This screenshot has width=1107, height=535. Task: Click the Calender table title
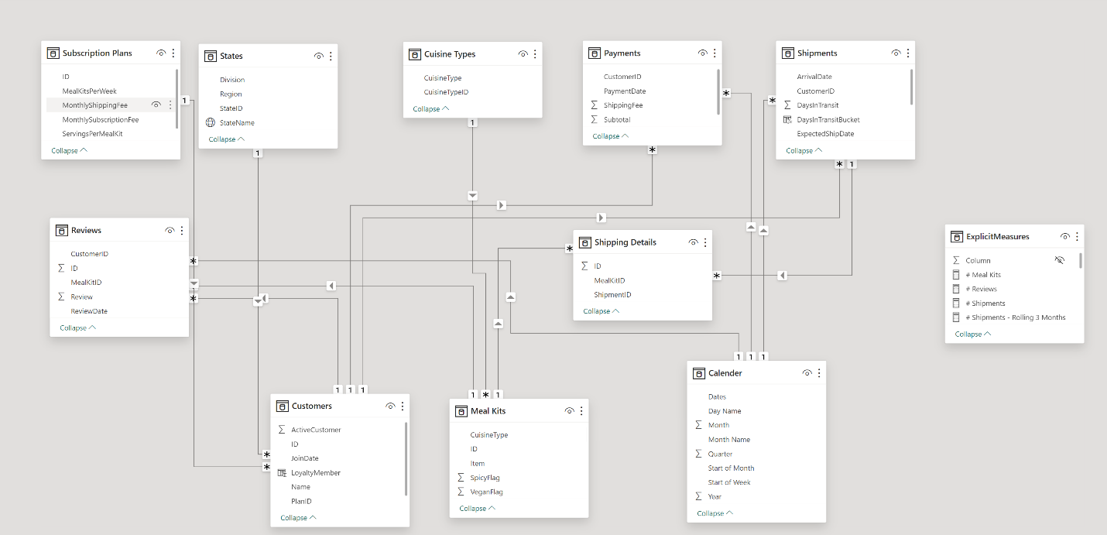pos(725,373)
